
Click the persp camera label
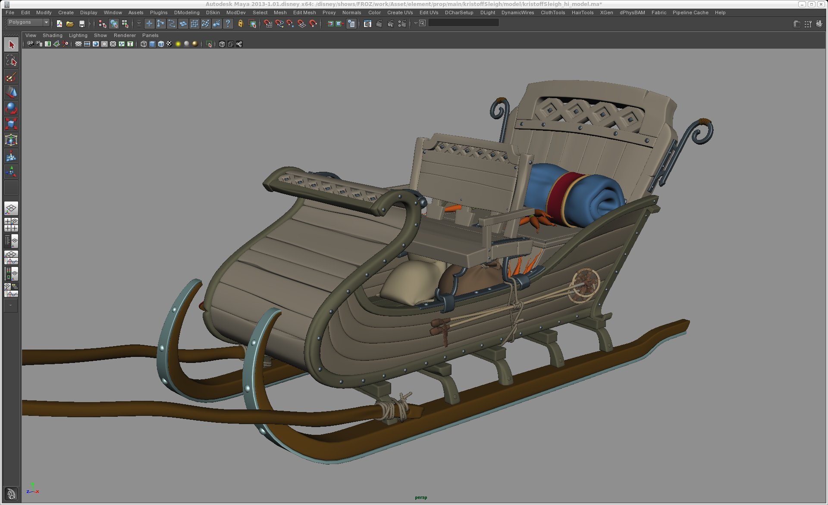421,497
